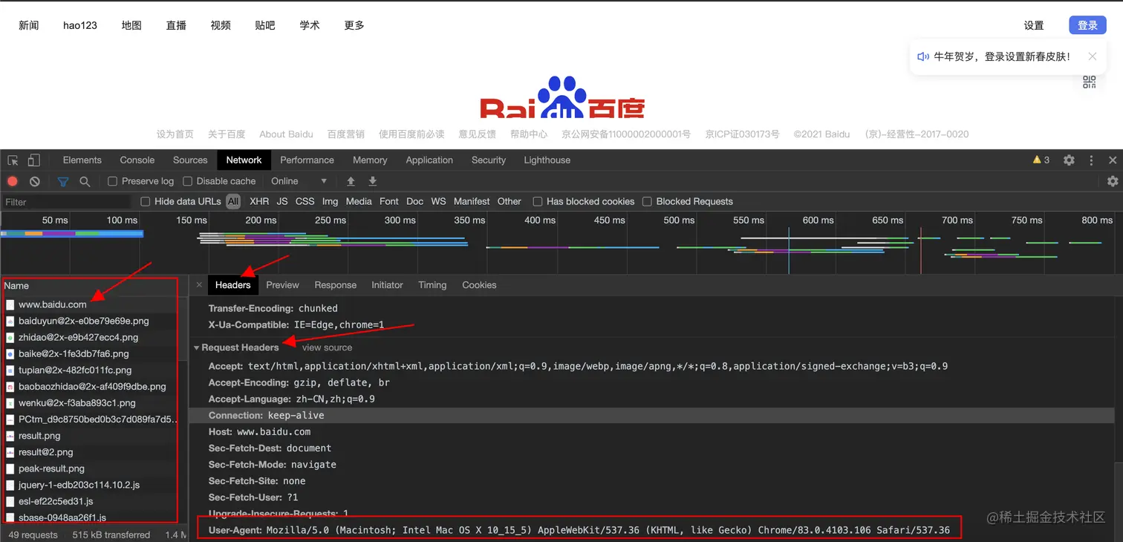
Task: Filter requests by Img type
Action: point(331,201)
